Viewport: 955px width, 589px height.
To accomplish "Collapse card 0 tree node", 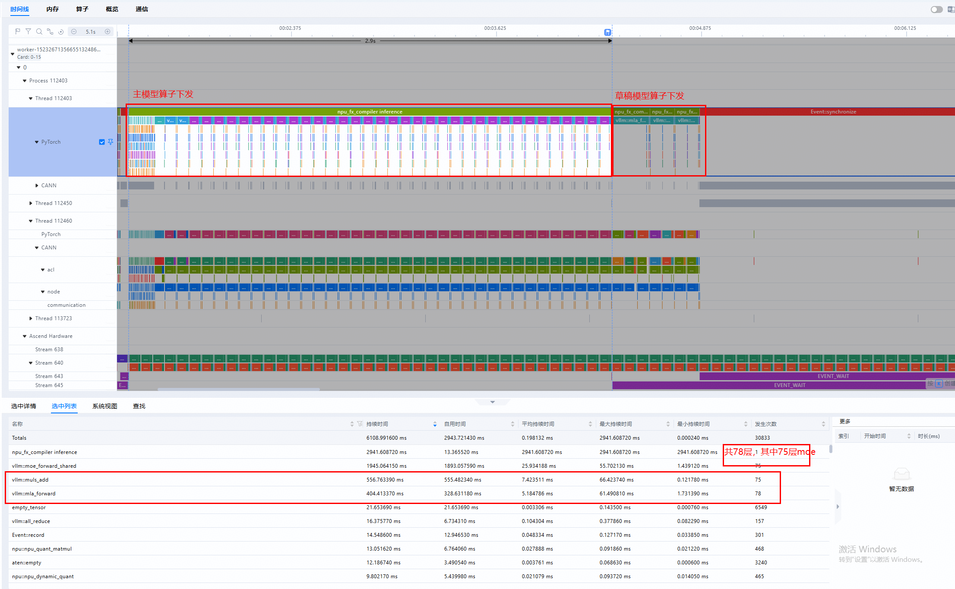I will pyautogui.click(x=19, y=67).
